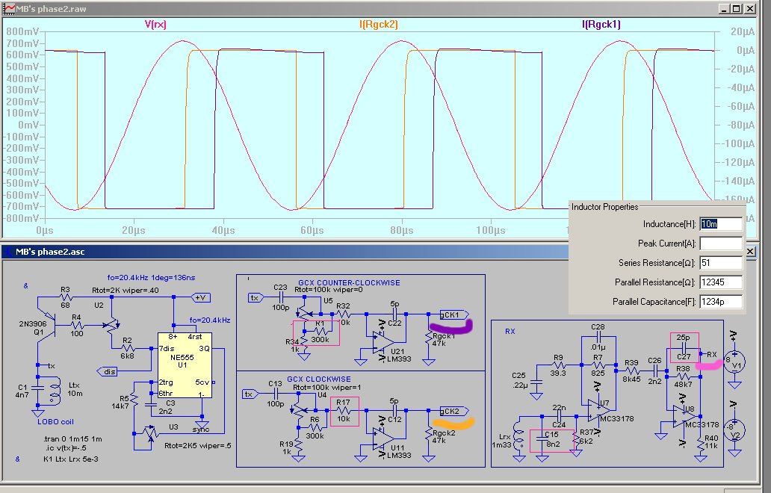The image size is (771, 493).
Task: Maximize the MB's phase2.raw waveform window
Action: coord(736,8)
